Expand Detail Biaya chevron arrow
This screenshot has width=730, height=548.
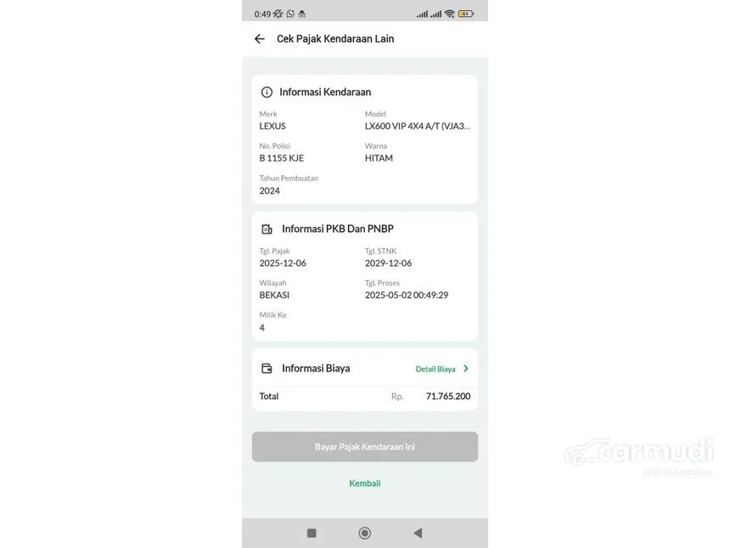click(466, 369)
